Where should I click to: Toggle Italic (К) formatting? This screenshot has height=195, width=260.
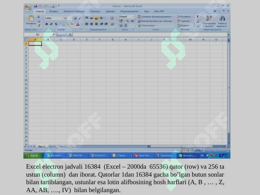point(51,24)
